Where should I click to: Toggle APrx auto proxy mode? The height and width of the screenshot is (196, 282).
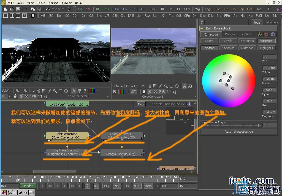(137, 186)
